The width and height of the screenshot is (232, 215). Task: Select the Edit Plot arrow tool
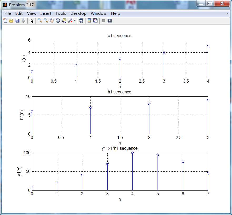[x=32, y=21]
